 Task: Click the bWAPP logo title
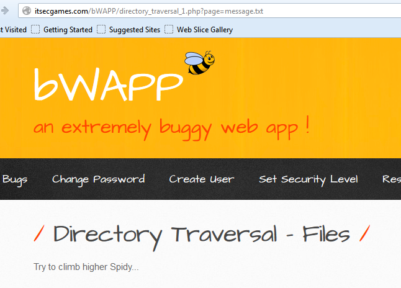[109, 84]
